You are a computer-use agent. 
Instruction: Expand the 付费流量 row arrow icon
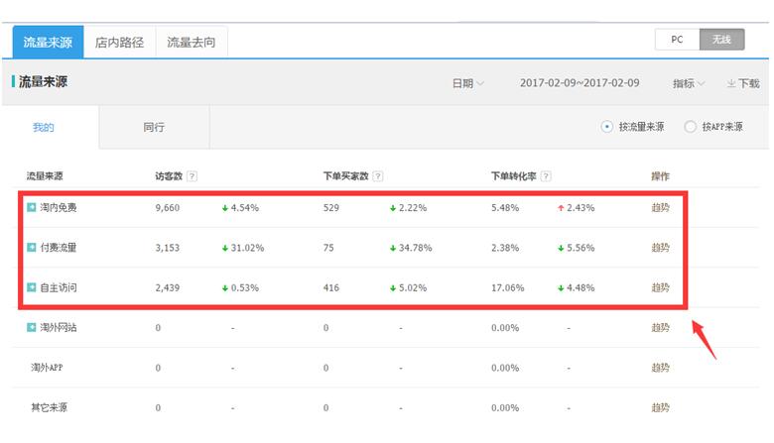coord(32,248)
